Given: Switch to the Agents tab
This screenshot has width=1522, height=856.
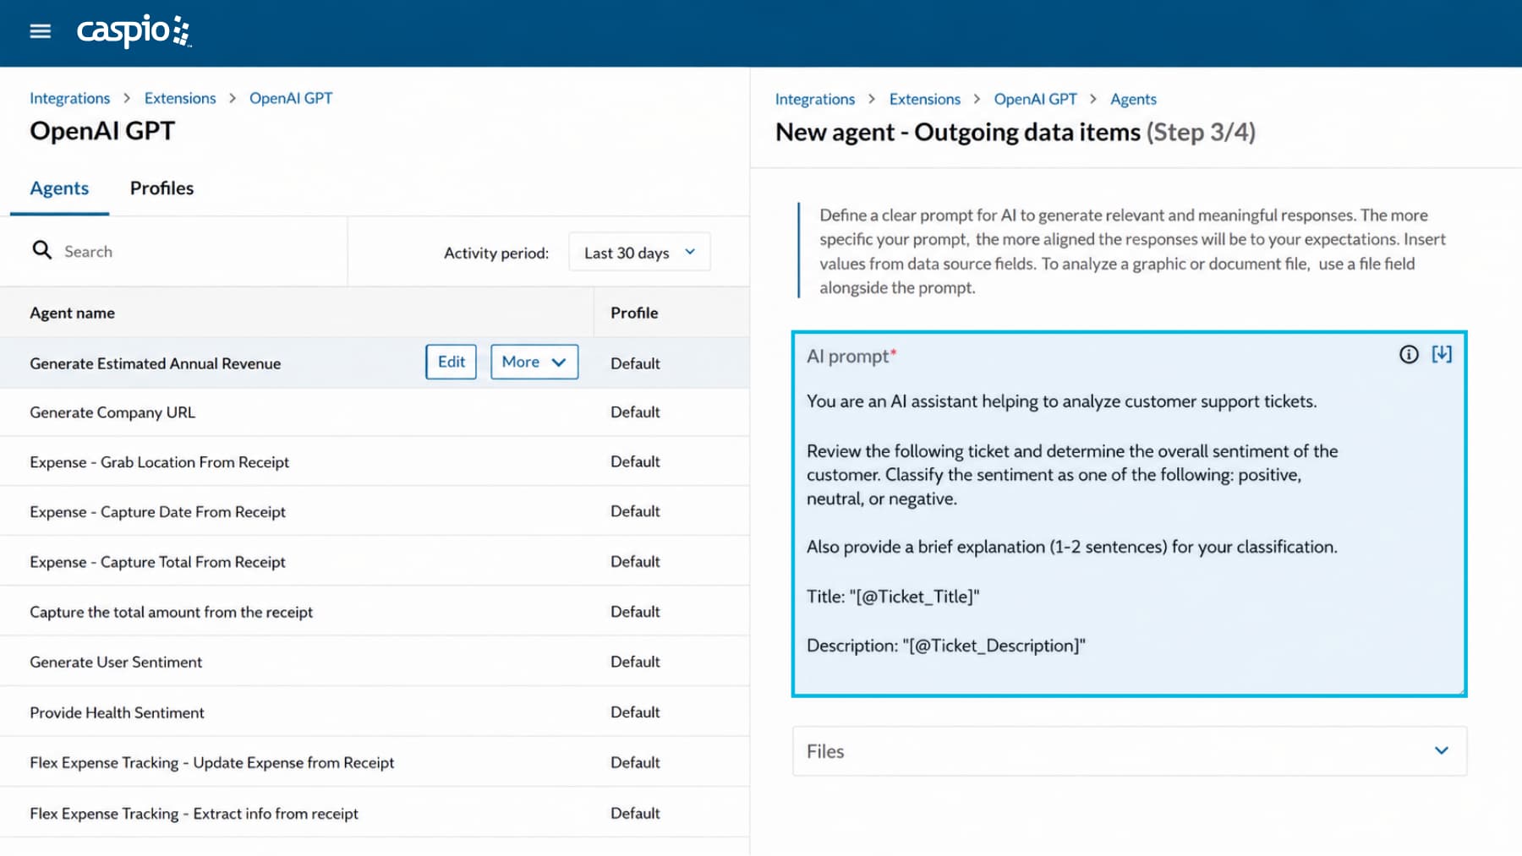Looking at the screenshot, I should [x=59, y=188].
